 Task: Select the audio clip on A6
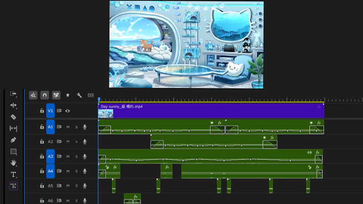click(132, 199)
